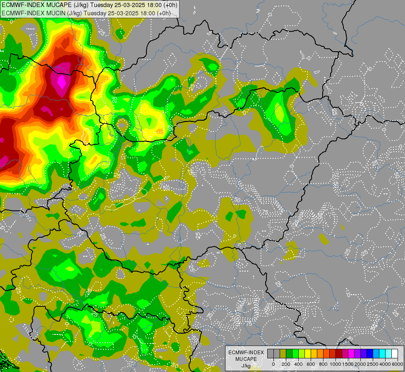Click the ECMWF-INDEX title inside the legend box
Screen dimensions: 405x372
point(246,353)
